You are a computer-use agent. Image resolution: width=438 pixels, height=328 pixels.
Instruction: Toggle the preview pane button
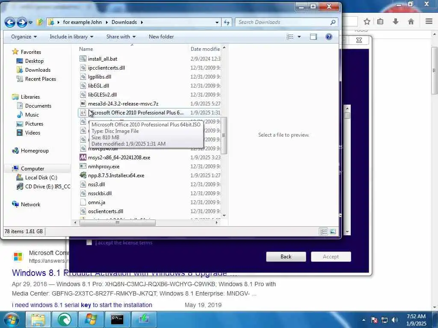[x=314, y=37]
